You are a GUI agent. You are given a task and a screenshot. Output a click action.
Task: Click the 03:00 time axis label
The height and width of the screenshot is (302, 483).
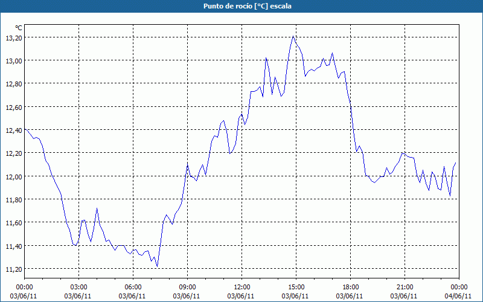pos(79,287)
